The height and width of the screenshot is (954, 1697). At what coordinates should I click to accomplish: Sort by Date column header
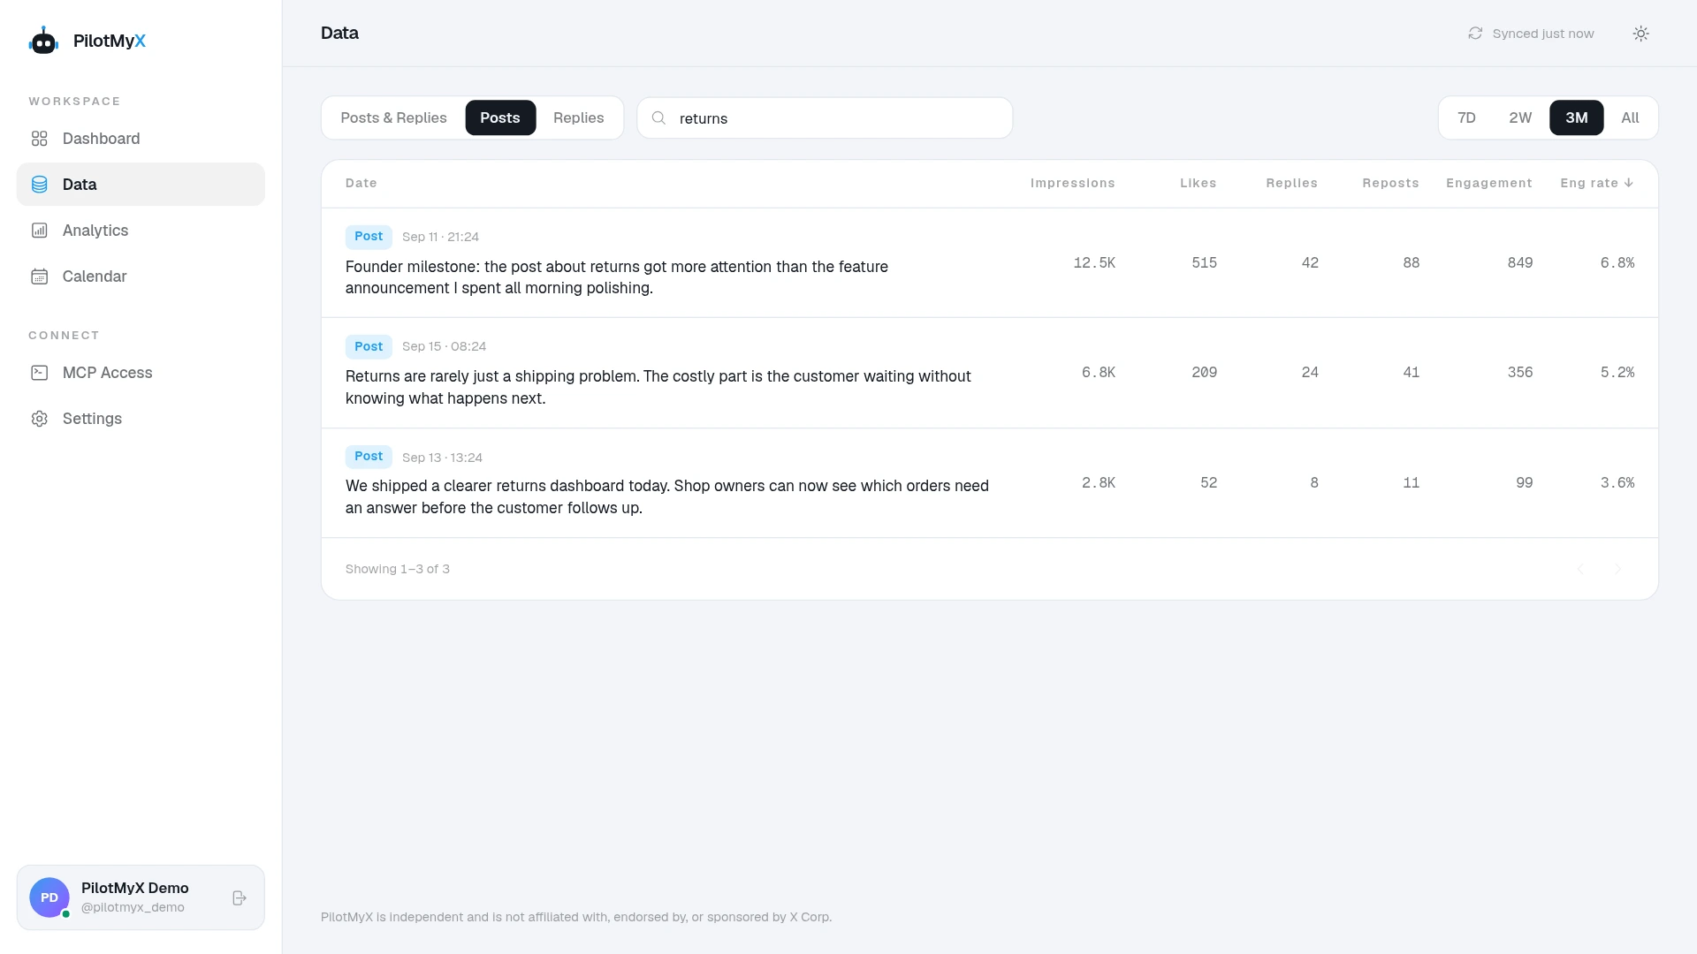[x=361, y=183]
